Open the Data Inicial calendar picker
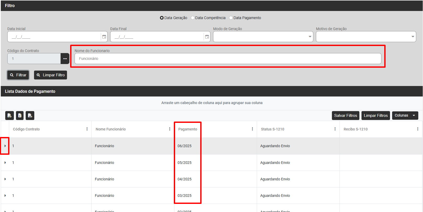The width and height of the screenshot is (423, 212). [104, 37]
